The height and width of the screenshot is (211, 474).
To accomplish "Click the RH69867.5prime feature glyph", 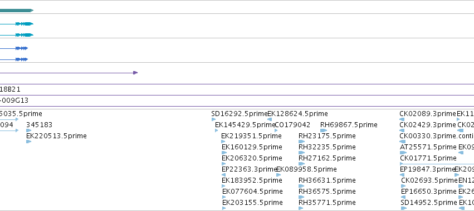I will coord(324,130).
